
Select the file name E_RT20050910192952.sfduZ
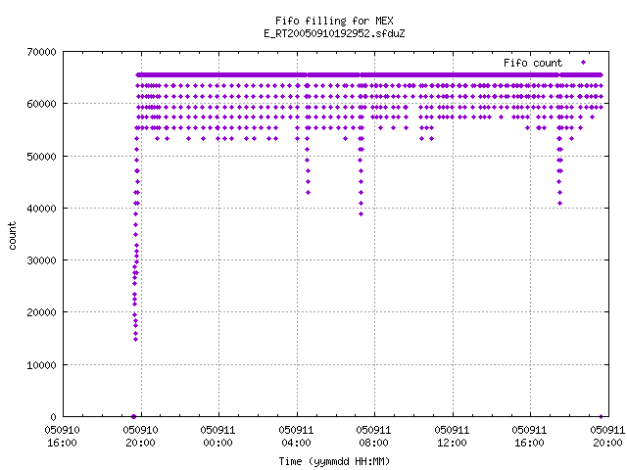334,33
